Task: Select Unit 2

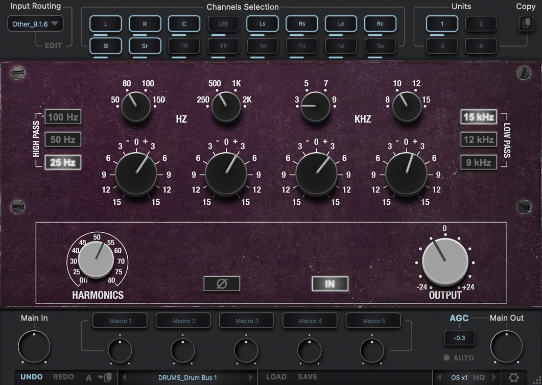Action: click(481, 24)
